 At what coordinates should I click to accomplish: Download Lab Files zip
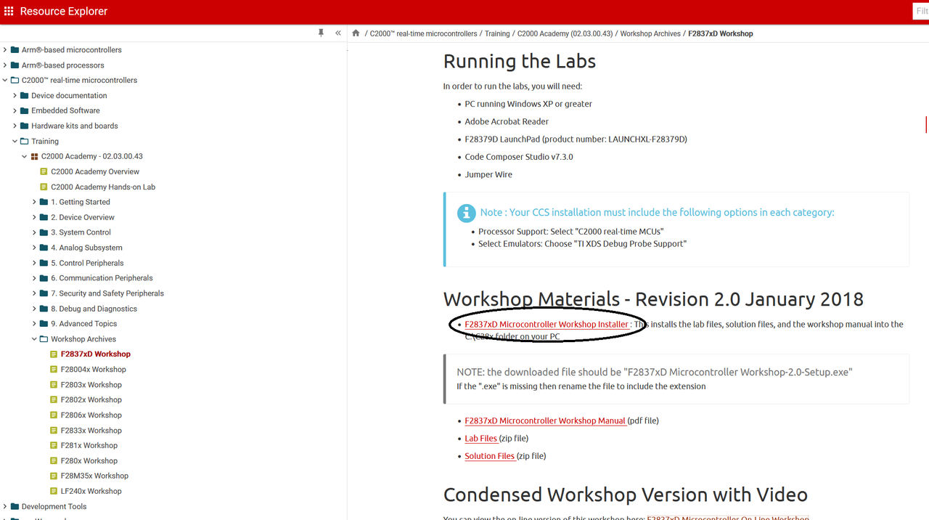[x=481, y=439]
